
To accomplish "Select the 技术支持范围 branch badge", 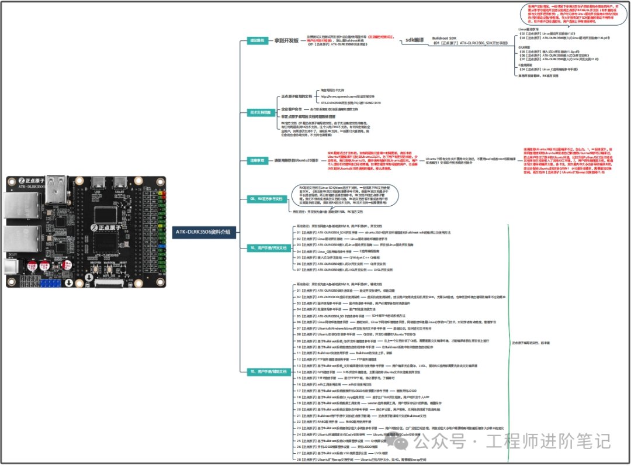I will point(261,112).
